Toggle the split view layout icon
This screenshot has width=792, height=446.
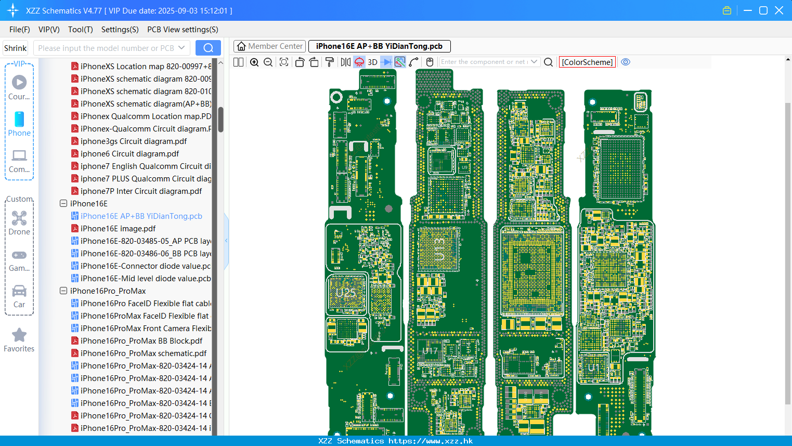[x=238, y=62]
